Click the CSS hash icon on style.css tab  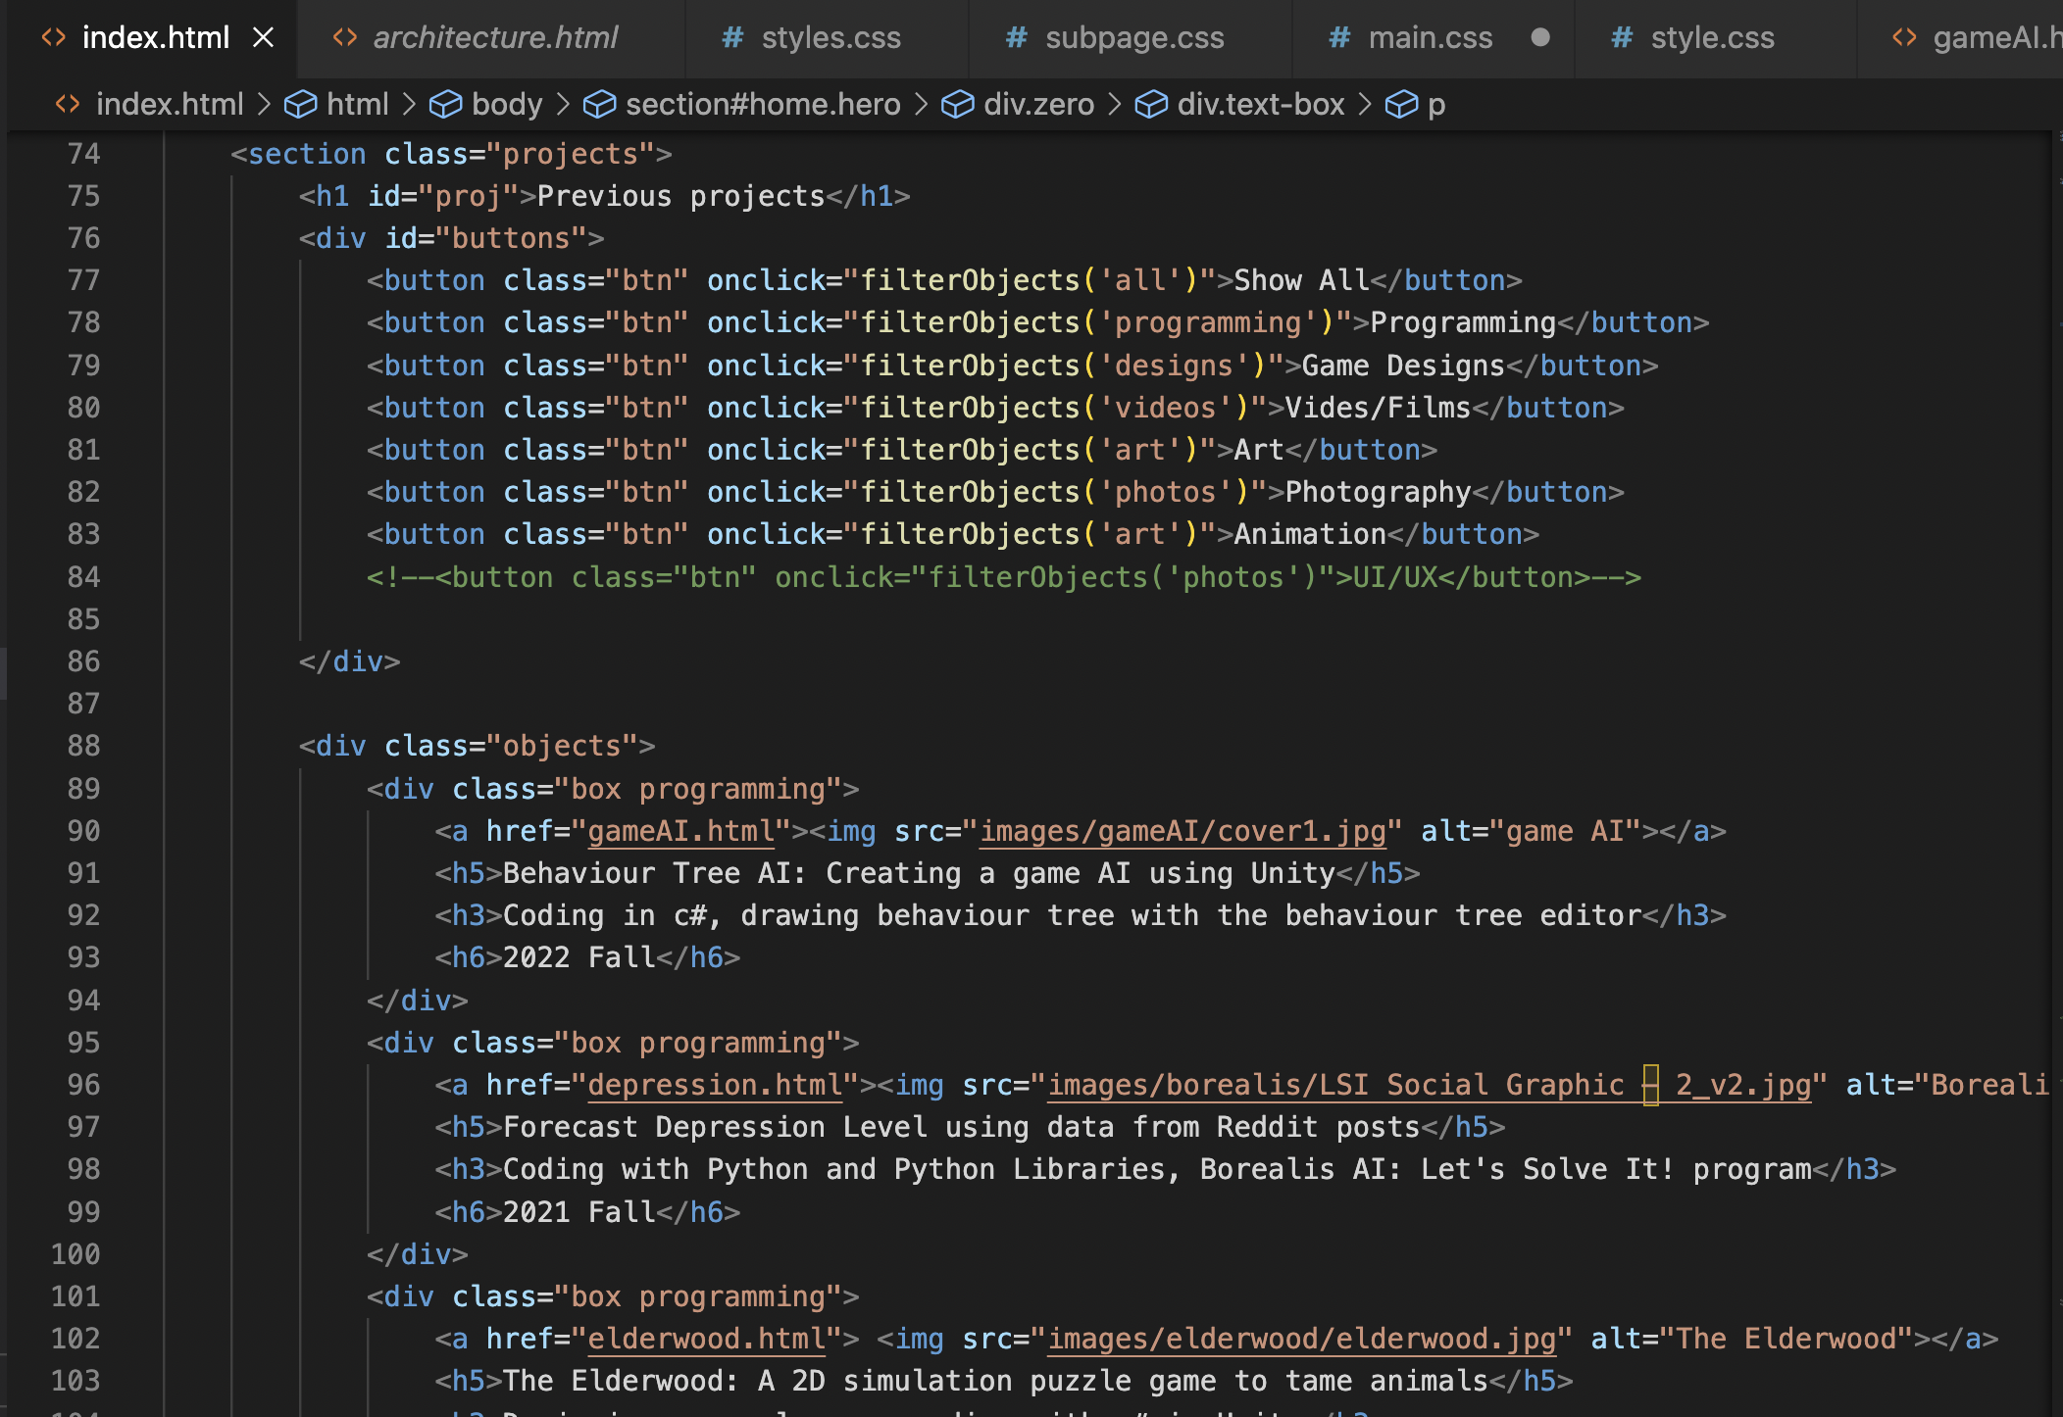(1622, 37)
